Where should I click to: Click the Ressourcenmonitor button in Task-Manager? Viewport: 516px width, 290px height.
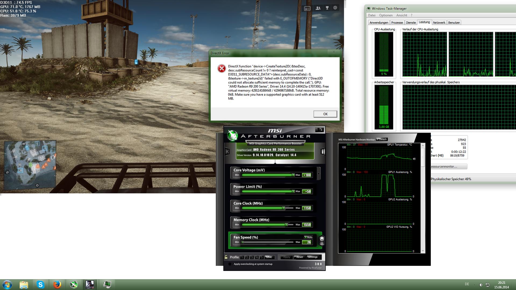point(449,167)
